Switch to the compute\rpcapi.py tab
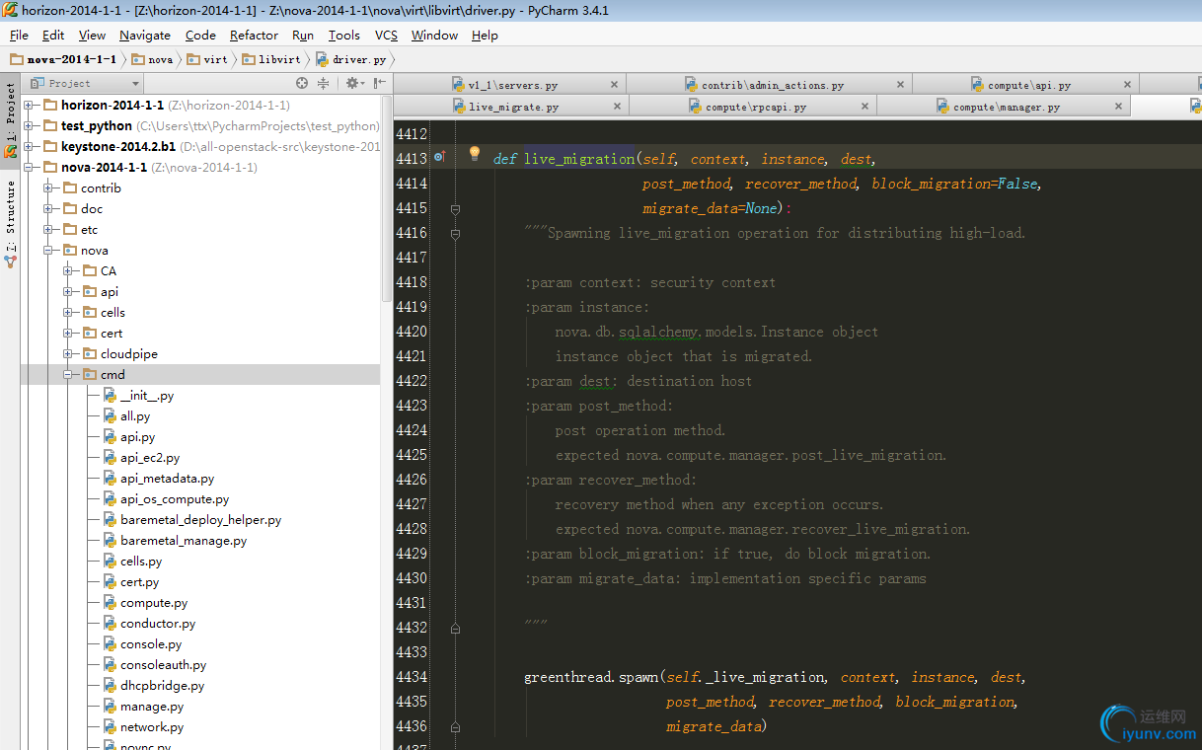 [755, 107]
